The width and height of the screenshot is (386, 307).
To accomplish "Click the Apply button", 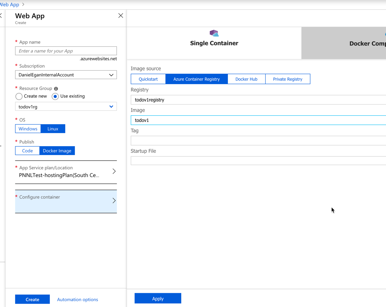I will coord(158,299).
